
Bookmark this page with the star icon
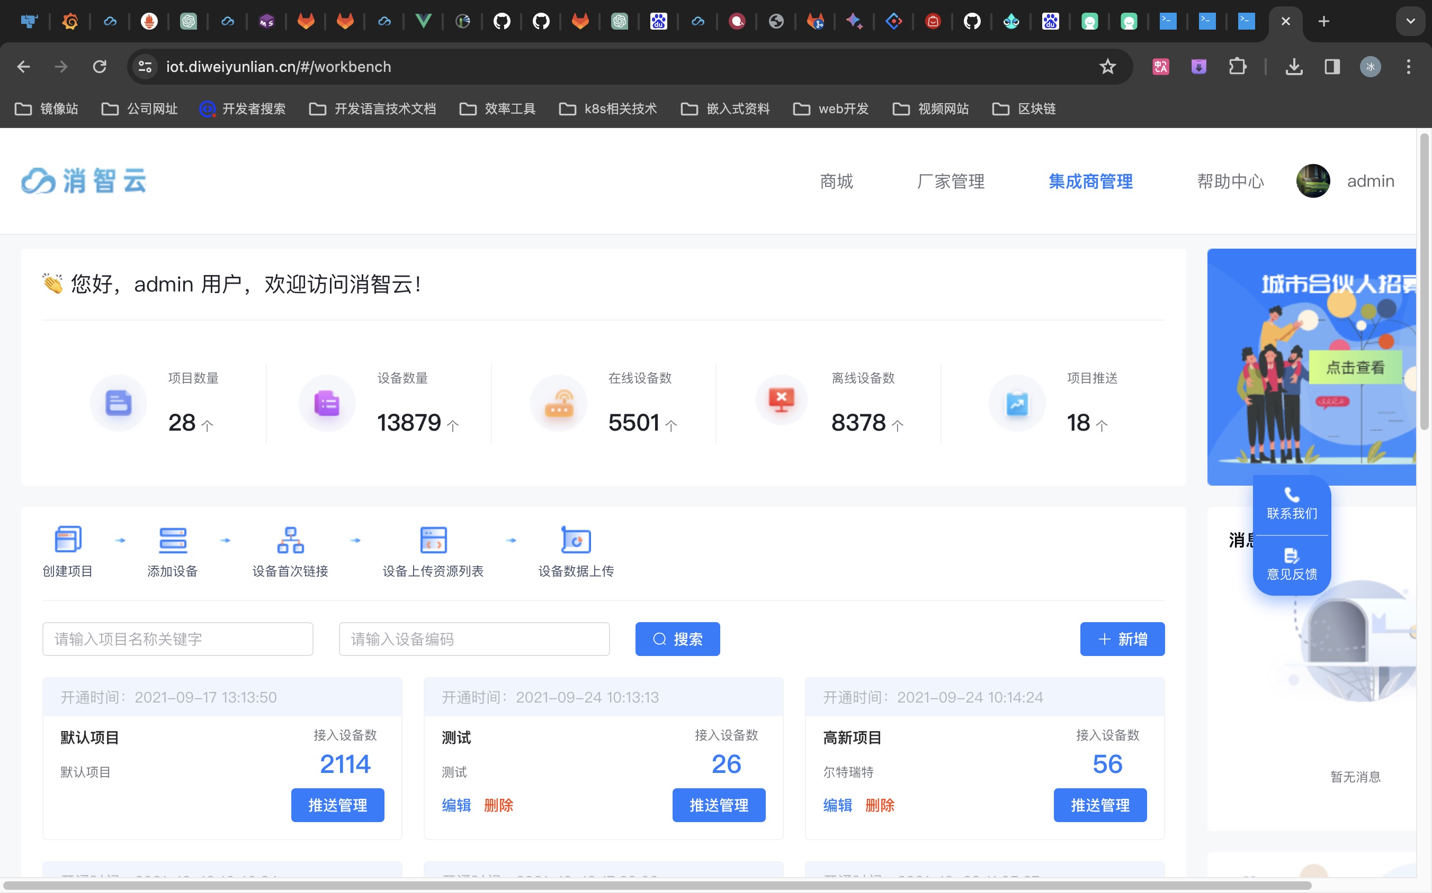click(x=1107, y=67)
